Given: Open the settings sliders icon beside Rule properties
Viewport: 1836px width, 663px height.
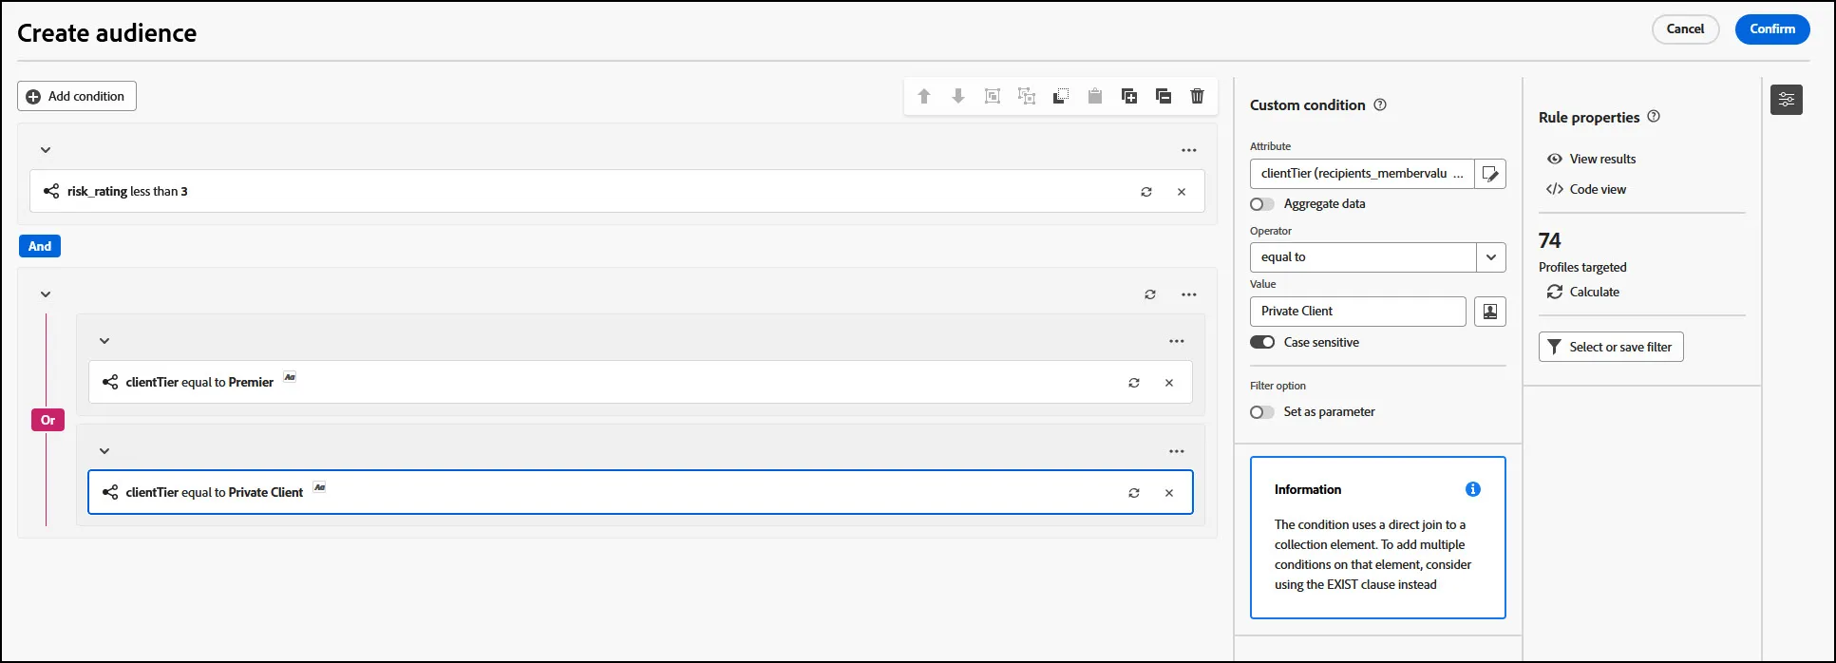Looking at the screenshot, I should [x=1787, y=100].
